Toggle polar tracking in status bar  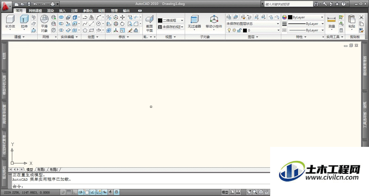pyautogui.click(x=81, y=192)
